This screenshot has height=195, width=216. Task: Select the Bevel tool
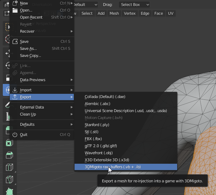click(9, 155)
